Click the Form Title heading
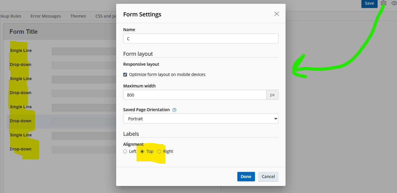This screenshot has width=397, height=193. coord(24,32)
